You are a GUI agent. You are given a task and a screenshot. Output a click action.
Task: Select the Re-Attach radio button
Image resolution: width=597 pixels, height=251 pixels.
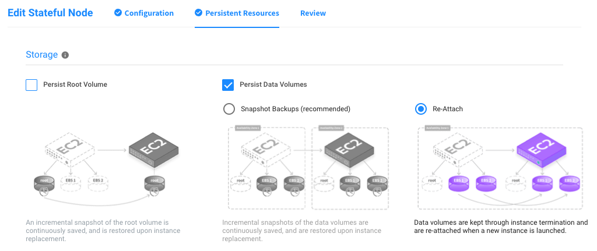[x=420, y=109]
